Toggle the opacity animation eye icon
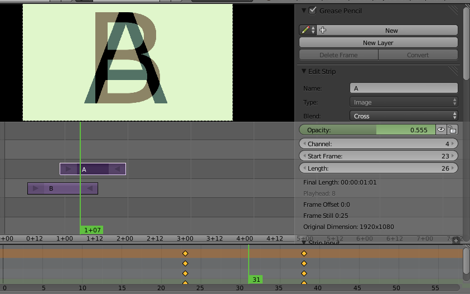The image size is (470, 294). coord(441,129)
